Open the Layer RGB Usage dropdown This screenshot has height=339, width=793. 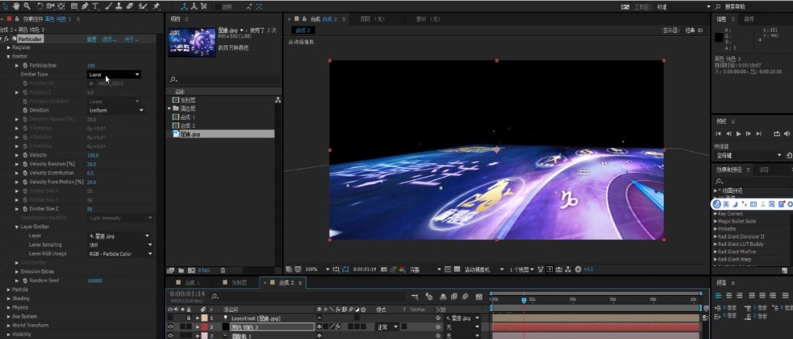tap(120, 254)
